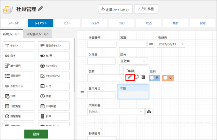The image size is (217, 140).
Task: Switch to 未配置のフィールド sub-tab
Action: click(x=38, y=34)
